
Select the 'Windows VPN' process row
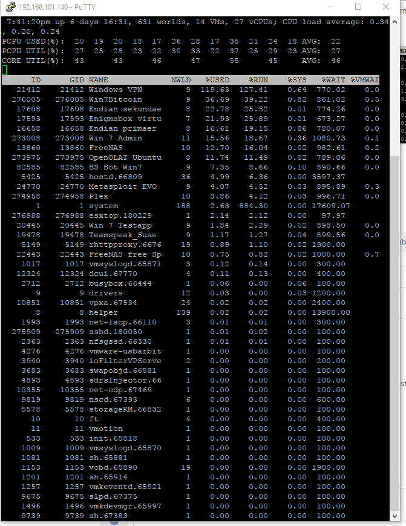tap(191, 90)
